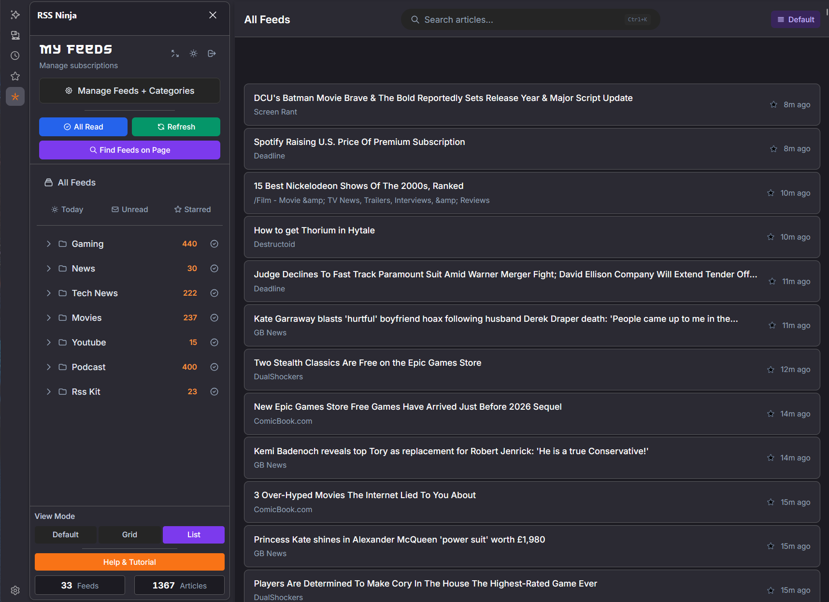The width and height of the screenshot is (829, 602).
Task: Click the Refresh button
Action: pyautogui.click(x=176, y=127)
